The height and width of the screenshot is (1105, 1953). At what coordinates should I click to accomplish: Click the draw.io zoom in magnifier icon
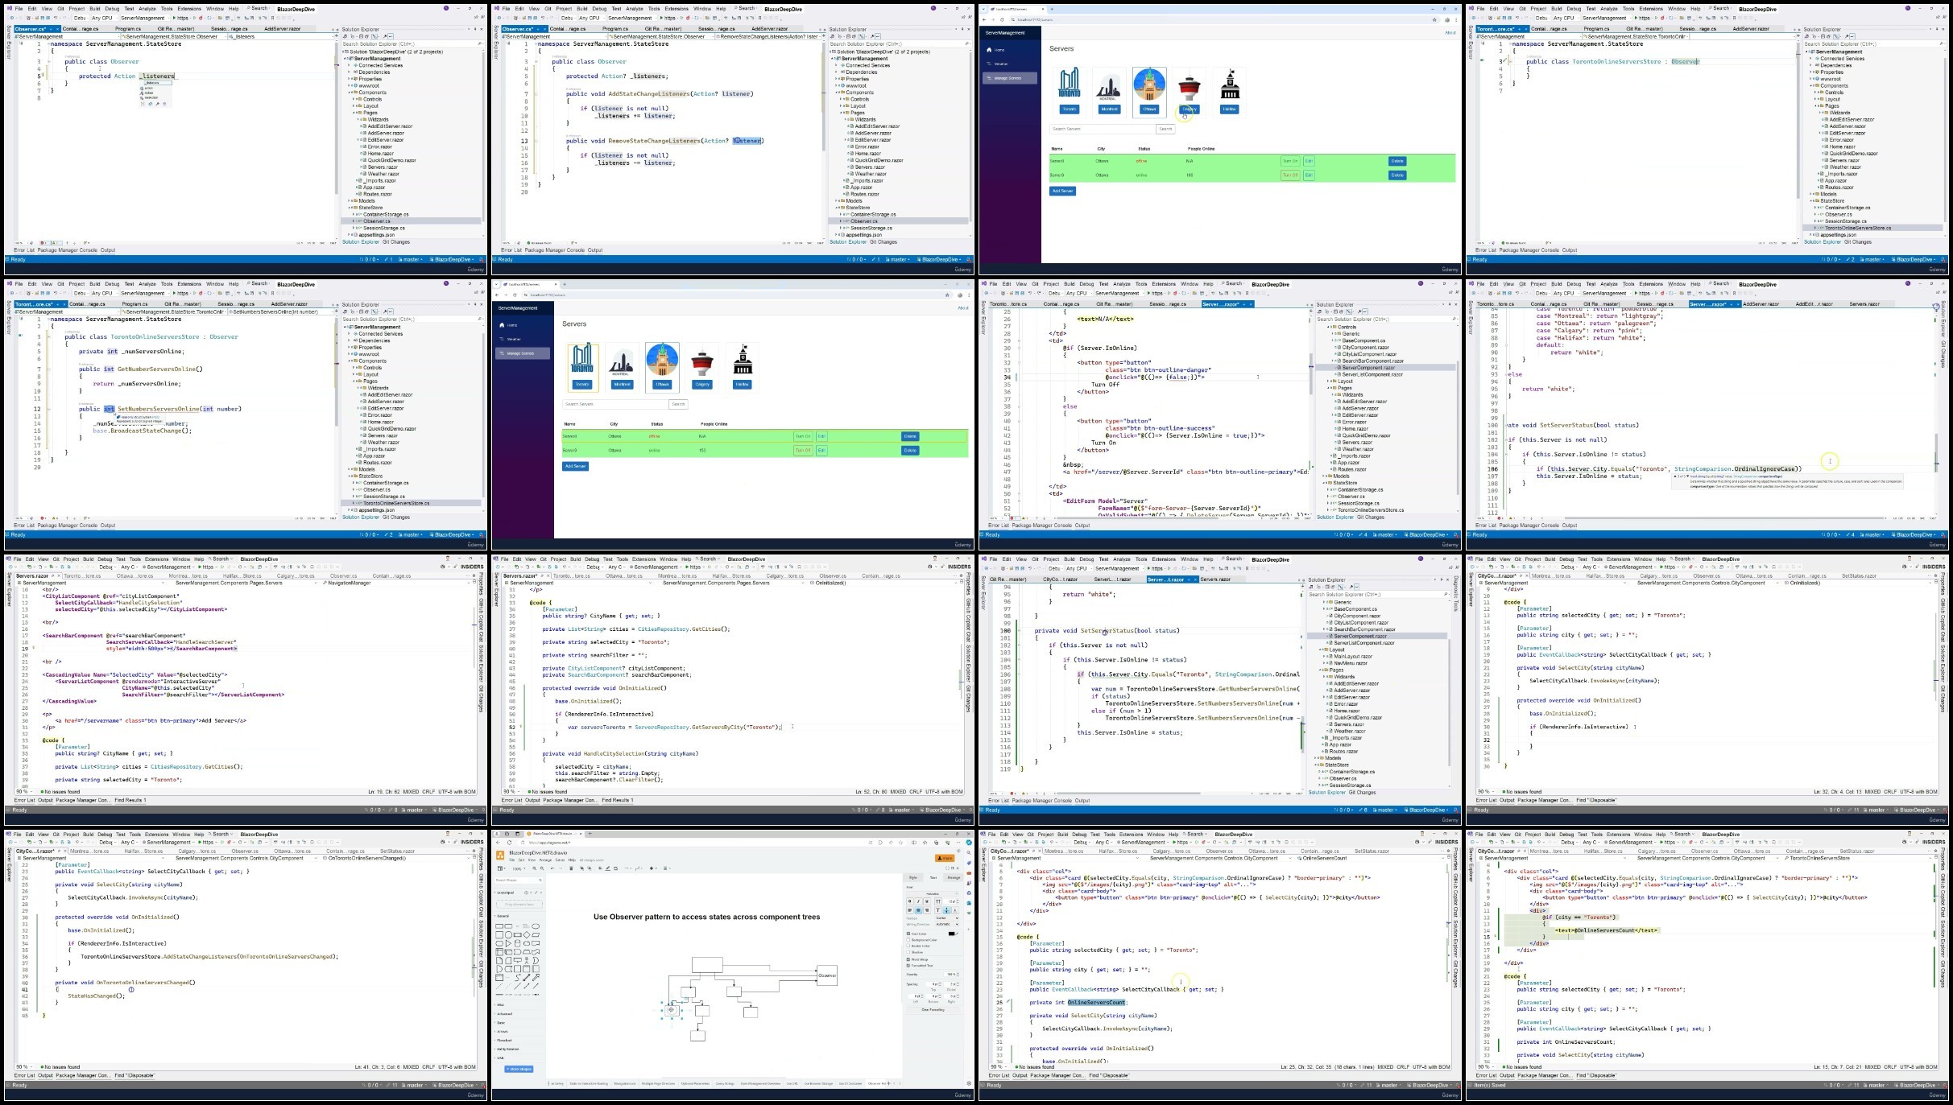point(534,868)
